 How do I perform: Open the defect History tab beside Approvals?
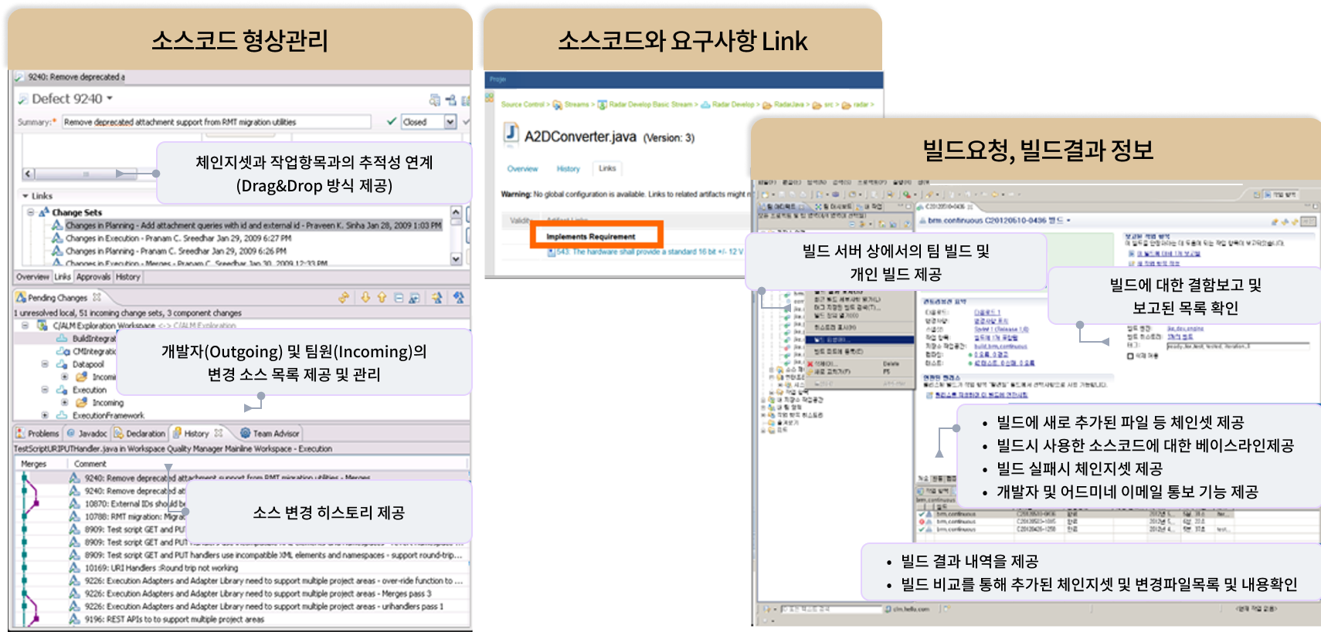coord(128,276)
